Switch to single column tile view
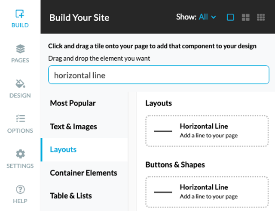Image resolution: width=275 pixels, height=211 pixels. pyautogui.click(x=230, y=17)
